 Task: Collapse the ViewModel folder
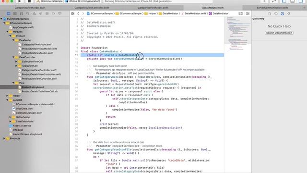pos(13,40)
